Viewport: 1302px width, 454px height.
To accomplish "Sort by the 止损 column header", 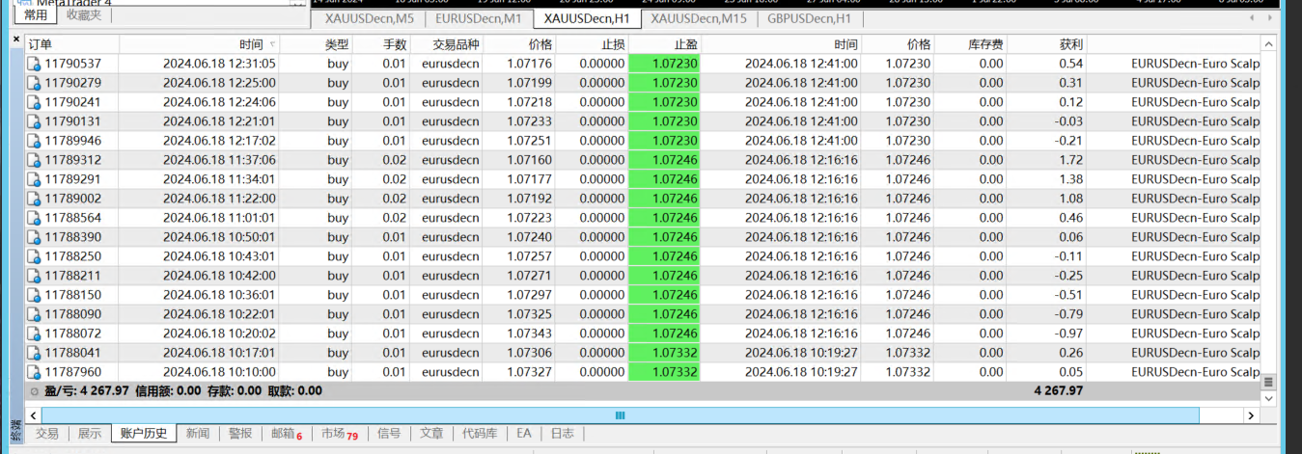I will 593,44.
